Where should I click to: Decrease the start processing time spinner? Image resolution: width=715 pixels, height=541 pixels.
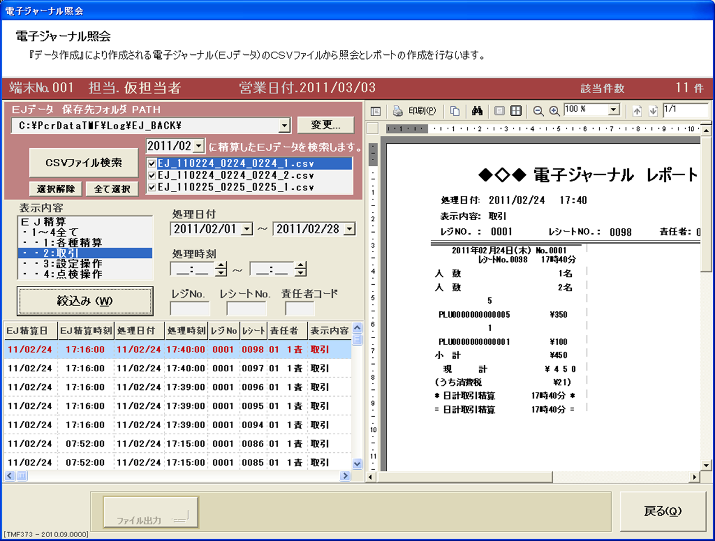click(x=221, y=272)
